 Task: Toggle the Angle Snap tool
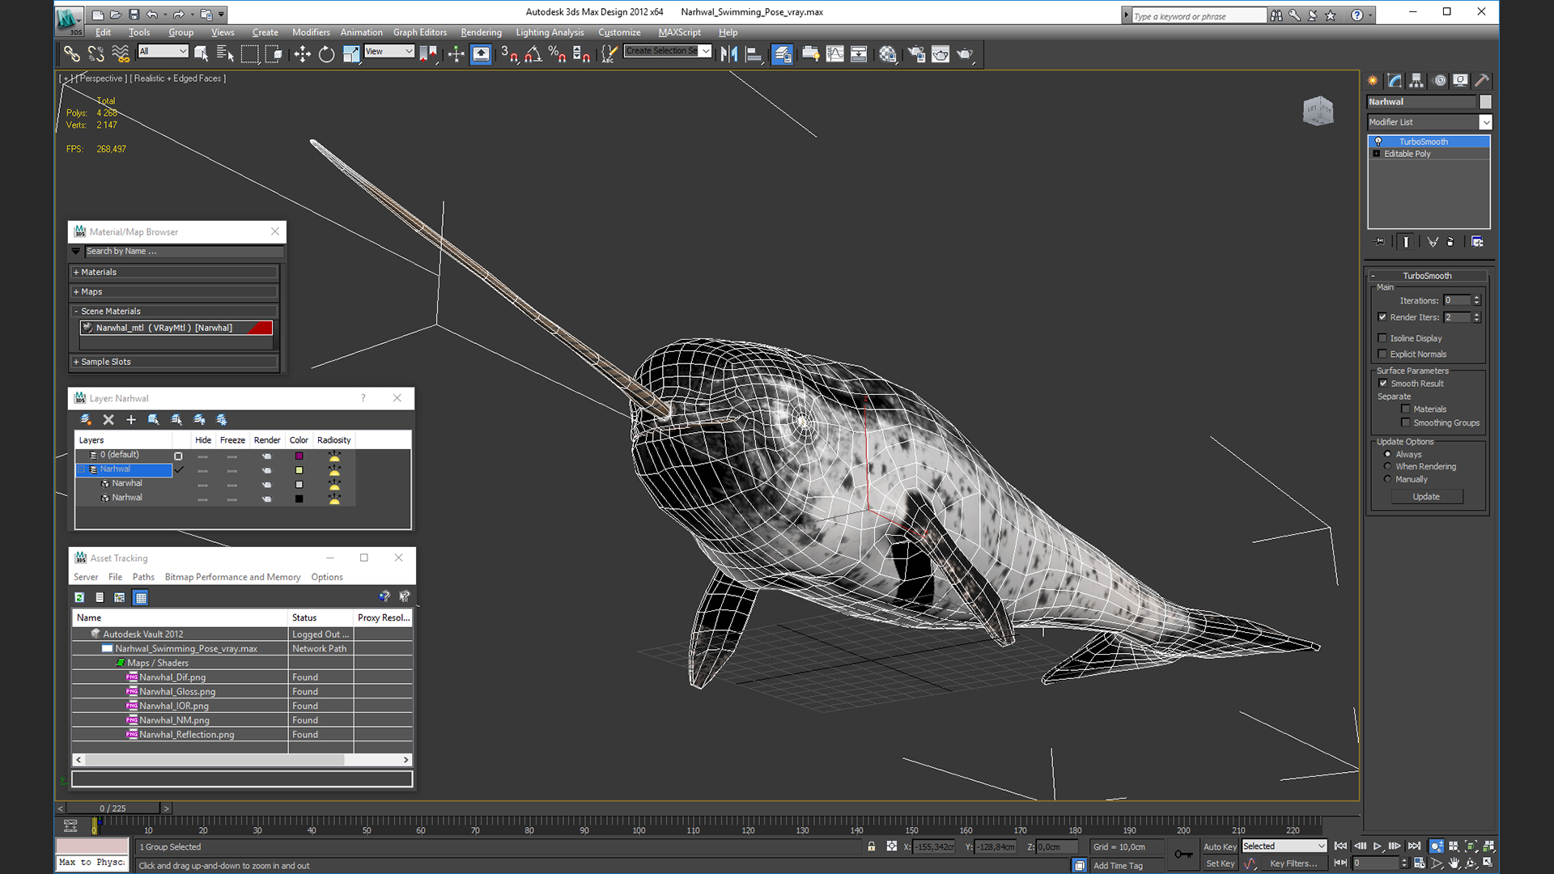[533, 54]
